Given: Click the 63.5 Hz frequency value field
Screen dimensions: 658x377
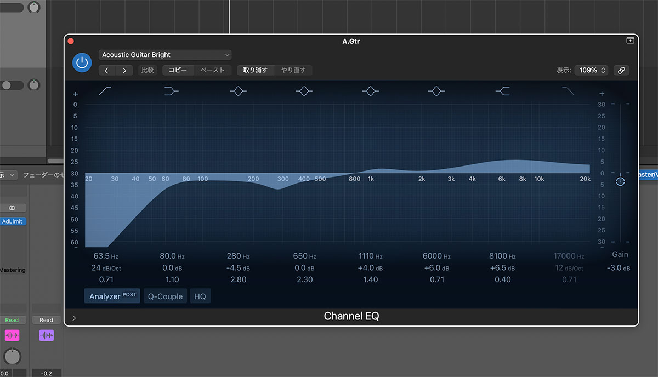Looking at the screenshot, I should (x=106, y=256).
